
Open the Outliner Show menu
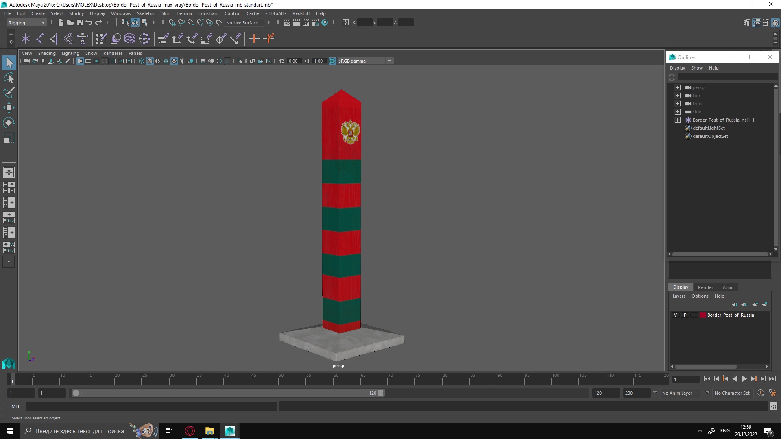tap(697, 68)
